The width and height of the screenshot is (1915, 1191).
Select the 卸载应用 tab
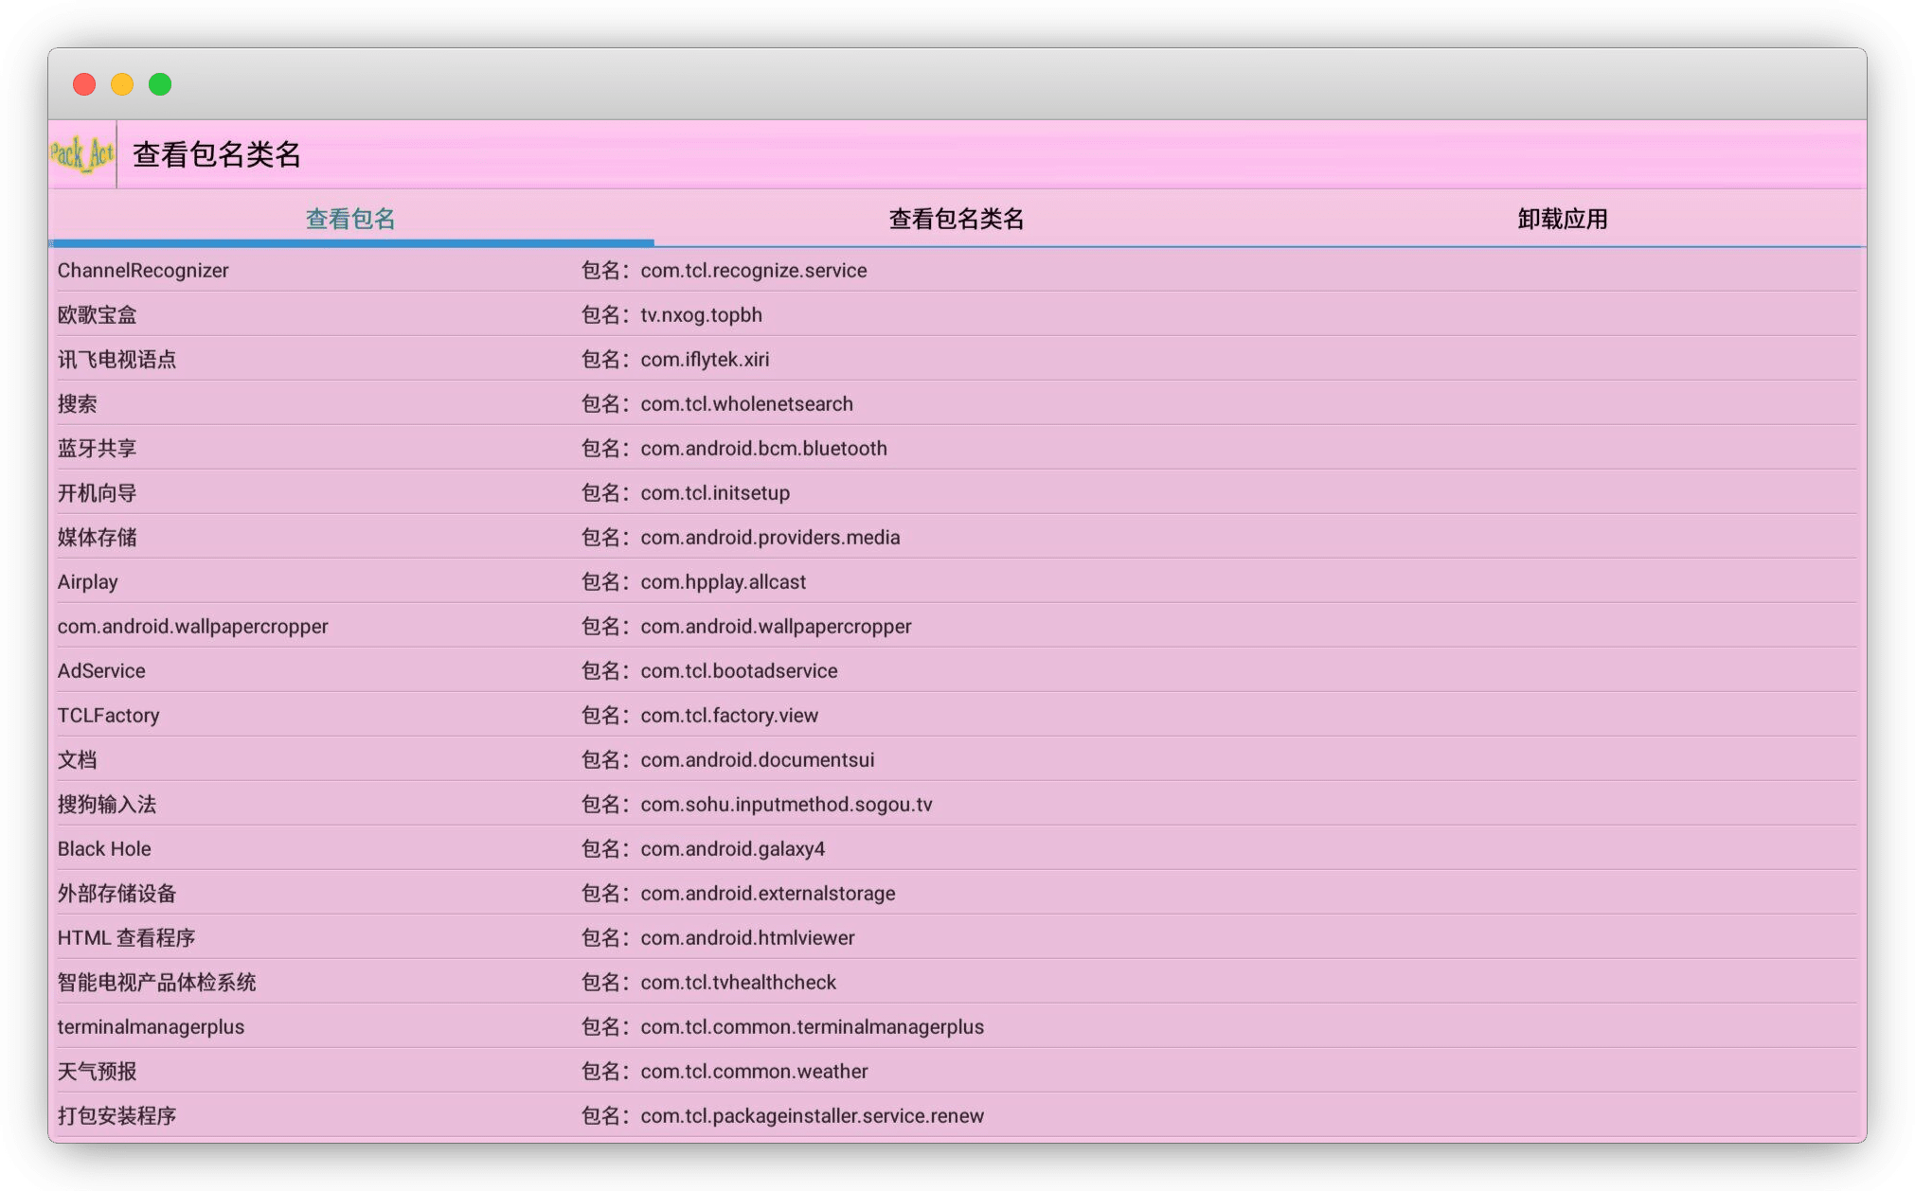pyautogui.click(x=1563, y=219)
